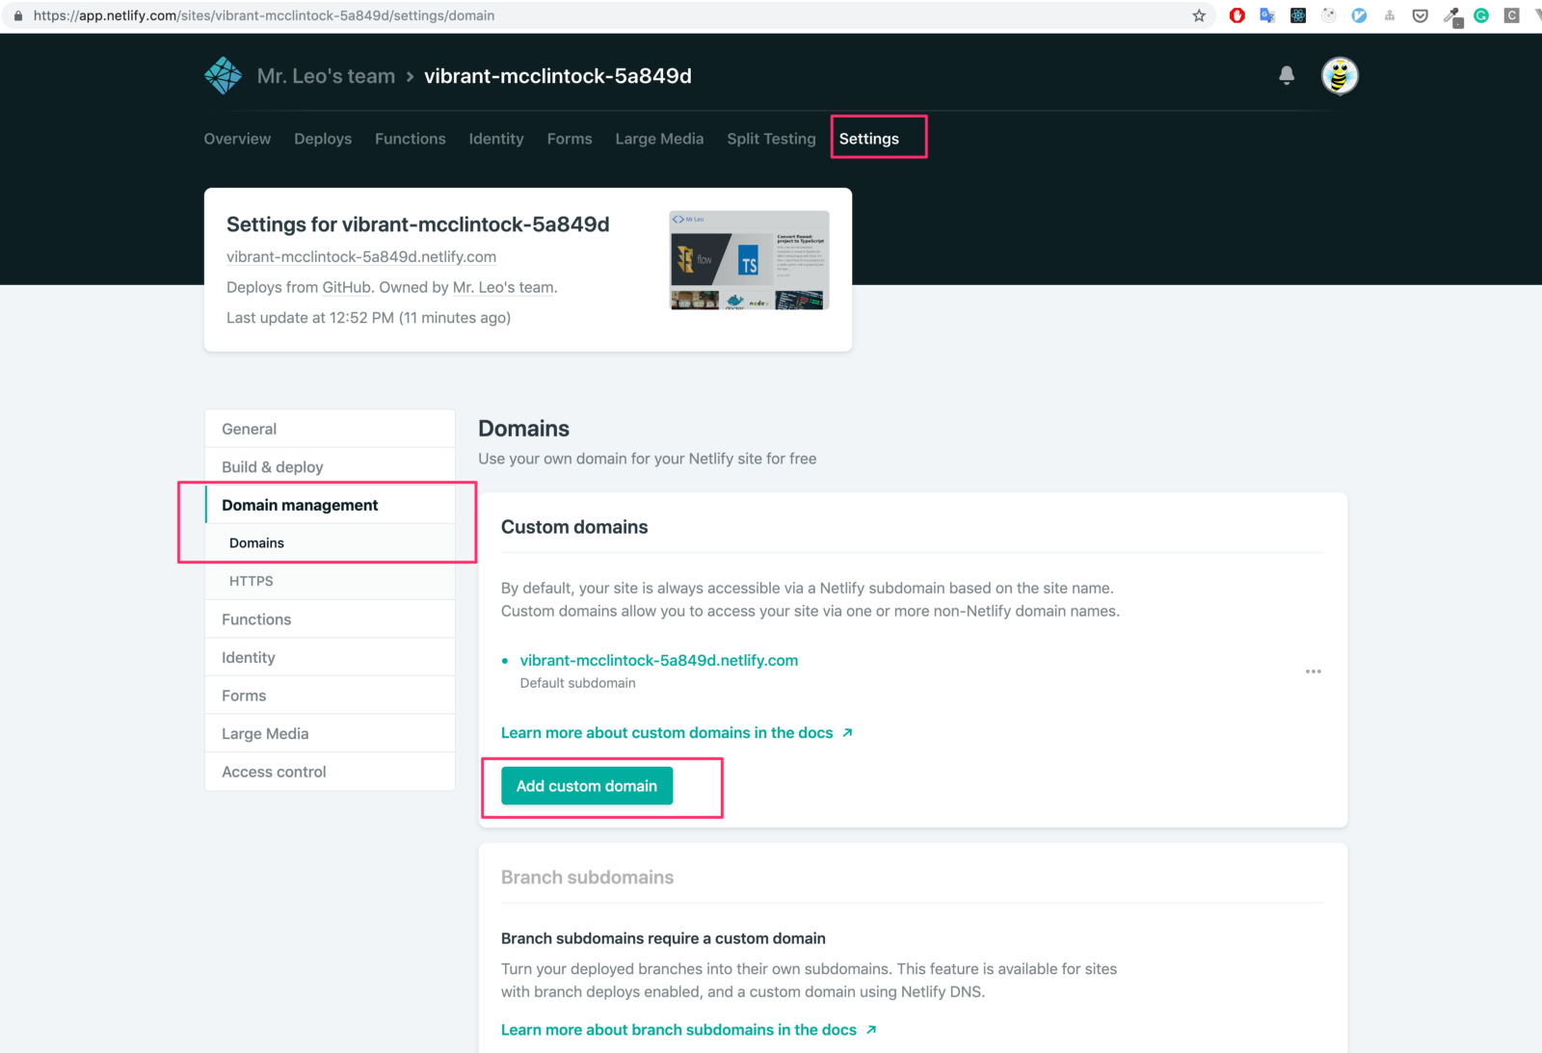The image size is (1542, 1053).
Task: Open the Large Media top tab
Action: 659,139
